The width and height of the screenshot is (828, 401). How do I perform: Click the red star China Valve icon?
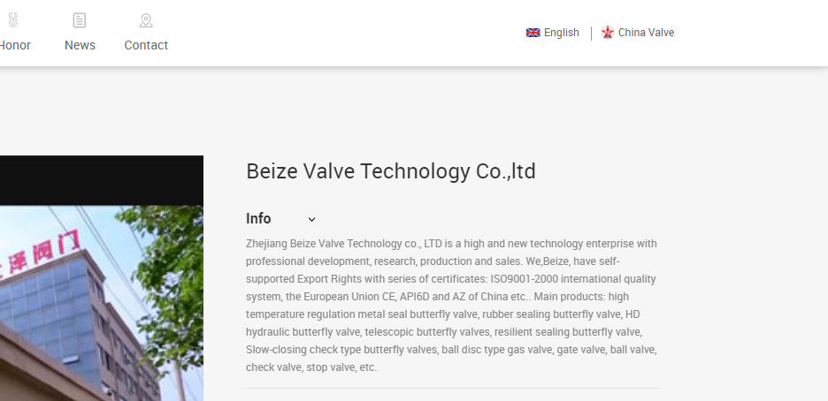(608, 33)
